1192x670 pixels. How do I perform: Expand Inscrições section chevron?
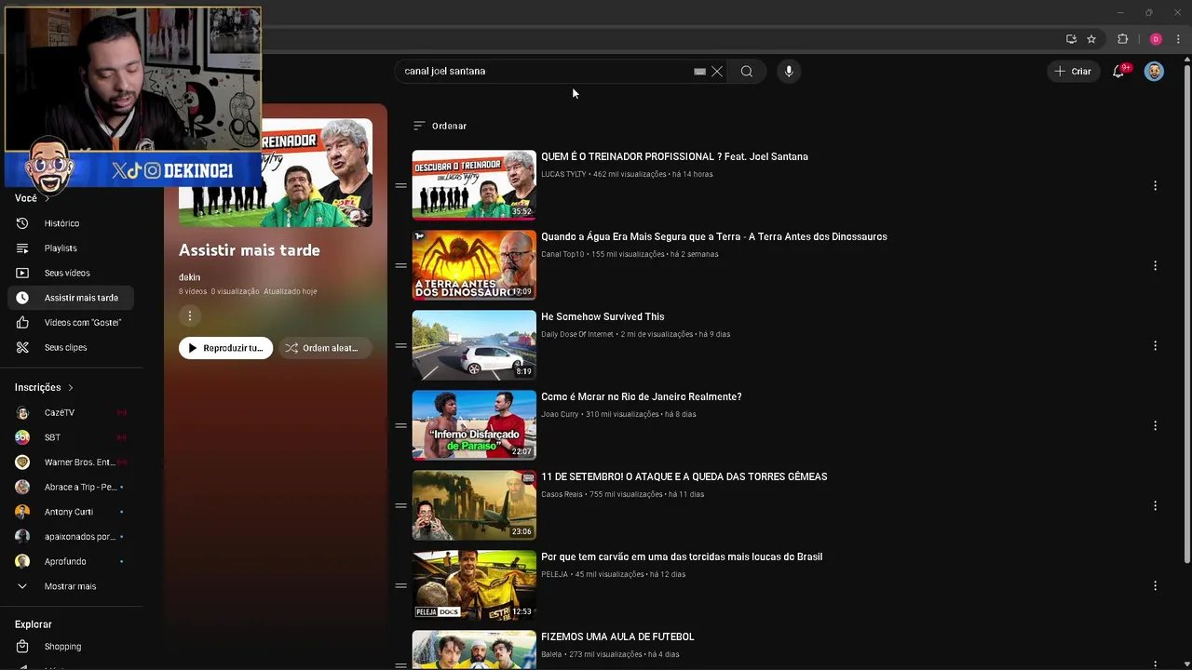pos(70,387)
